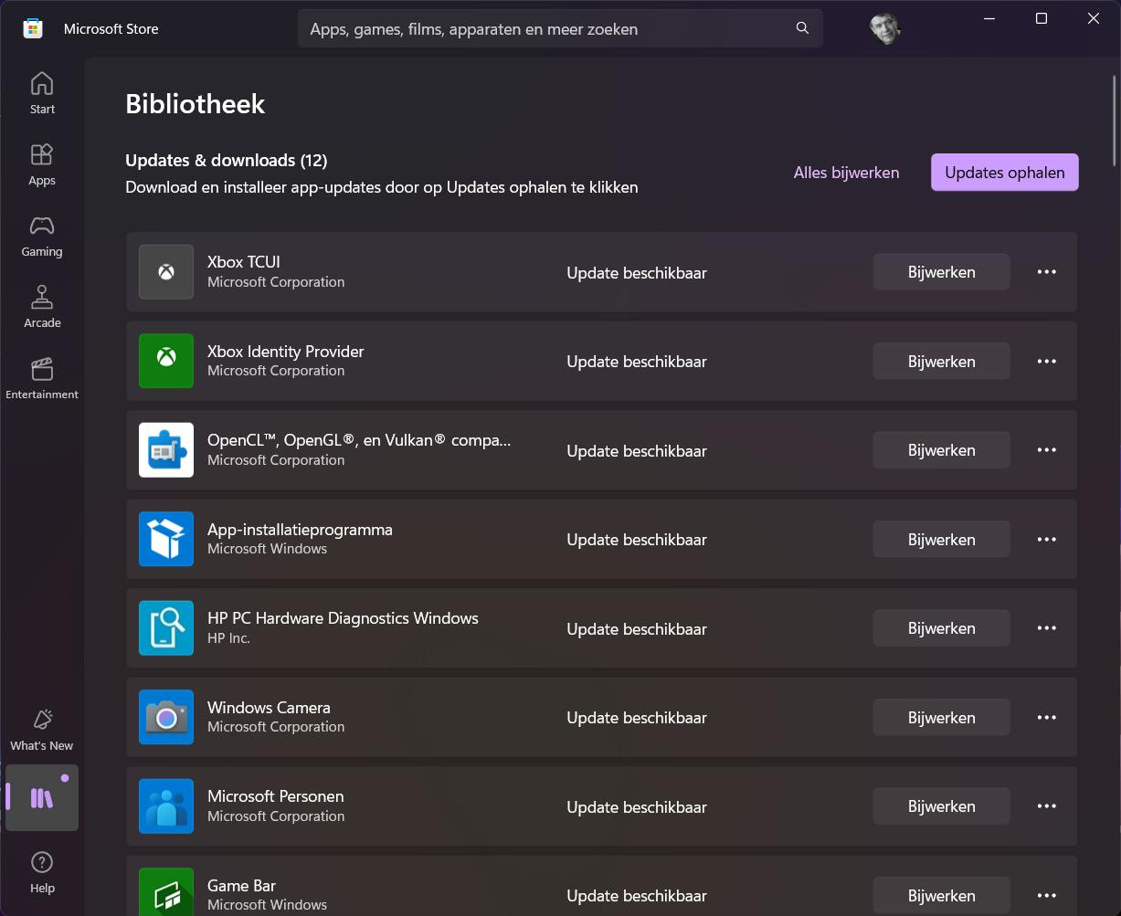The image size is (1121, 916).
Task: Go to Start in the sidebar
Action: coord(41,91)
